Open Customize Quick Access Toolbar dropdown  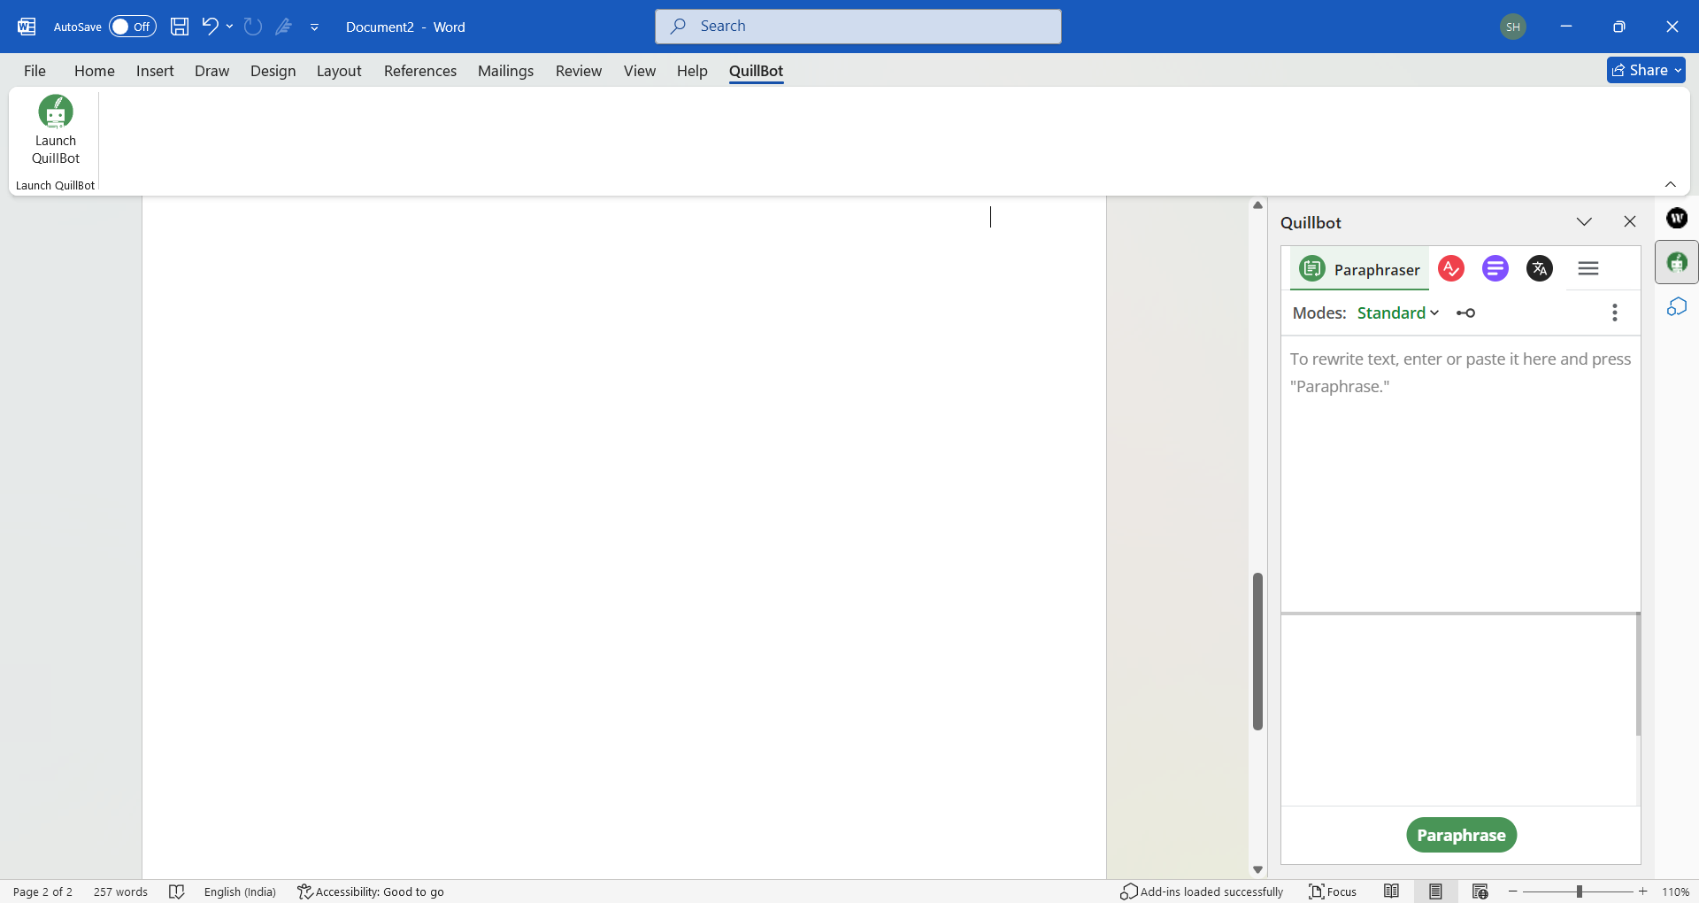pyautogui.click(x=314, y=27)
